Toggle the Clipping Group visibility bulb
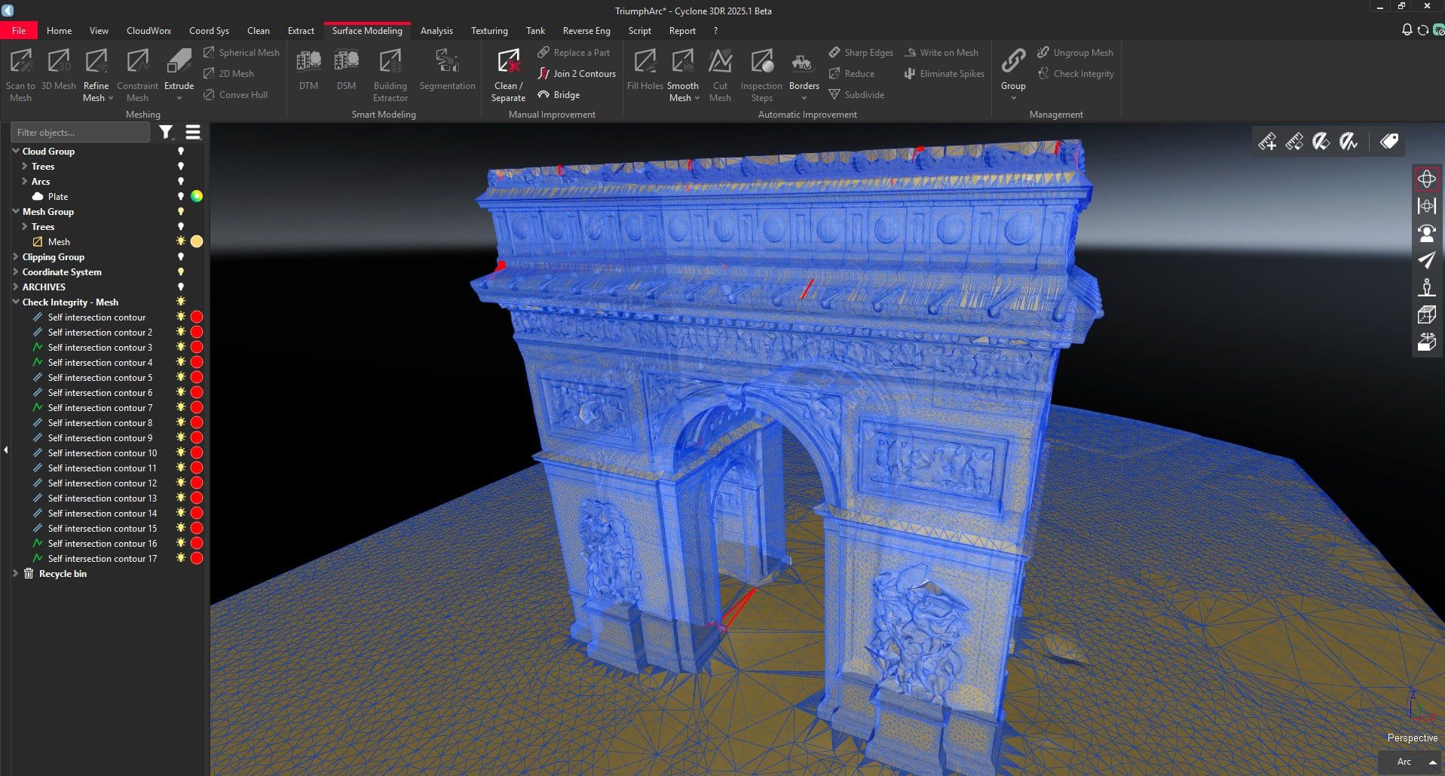 pyautogui.click(x=181, y=256)
